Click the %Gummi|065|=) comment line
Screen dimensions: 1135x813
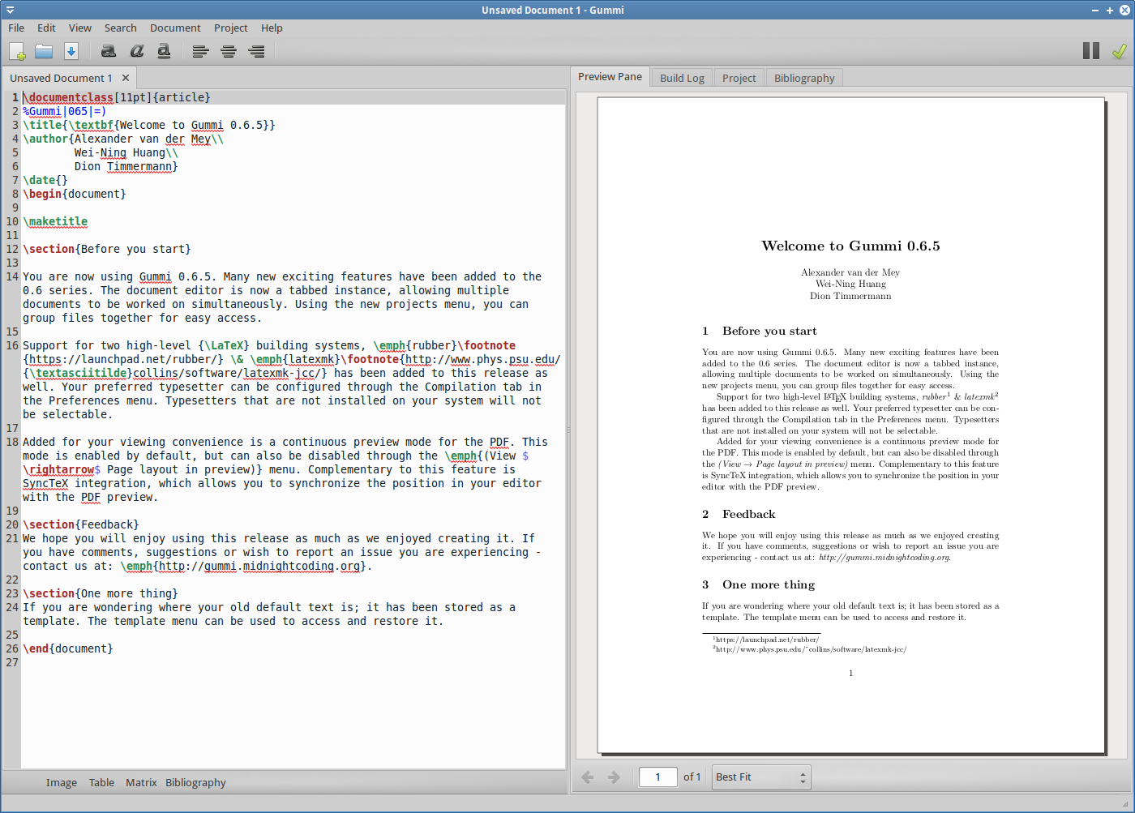65,111
